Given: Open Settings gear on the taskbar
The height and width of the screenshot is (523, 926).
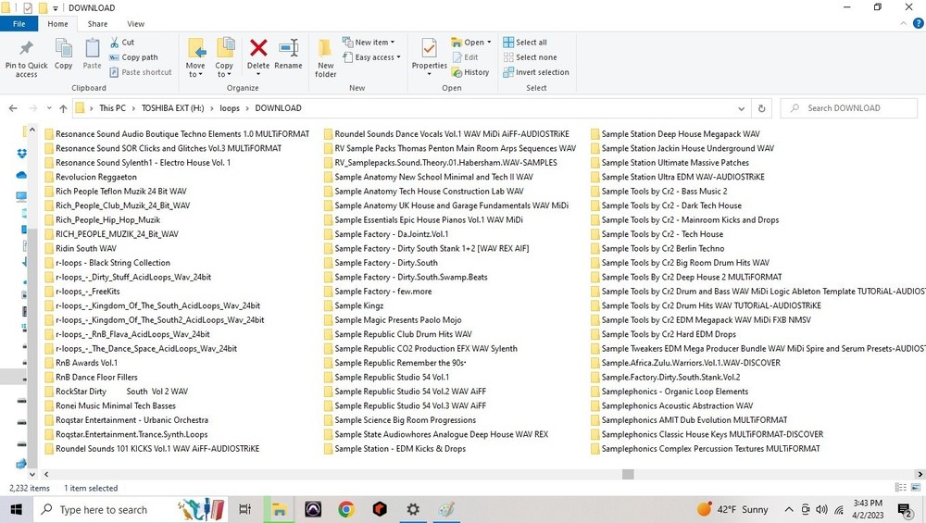Looking at the screenshot, I should coord(413,509).
